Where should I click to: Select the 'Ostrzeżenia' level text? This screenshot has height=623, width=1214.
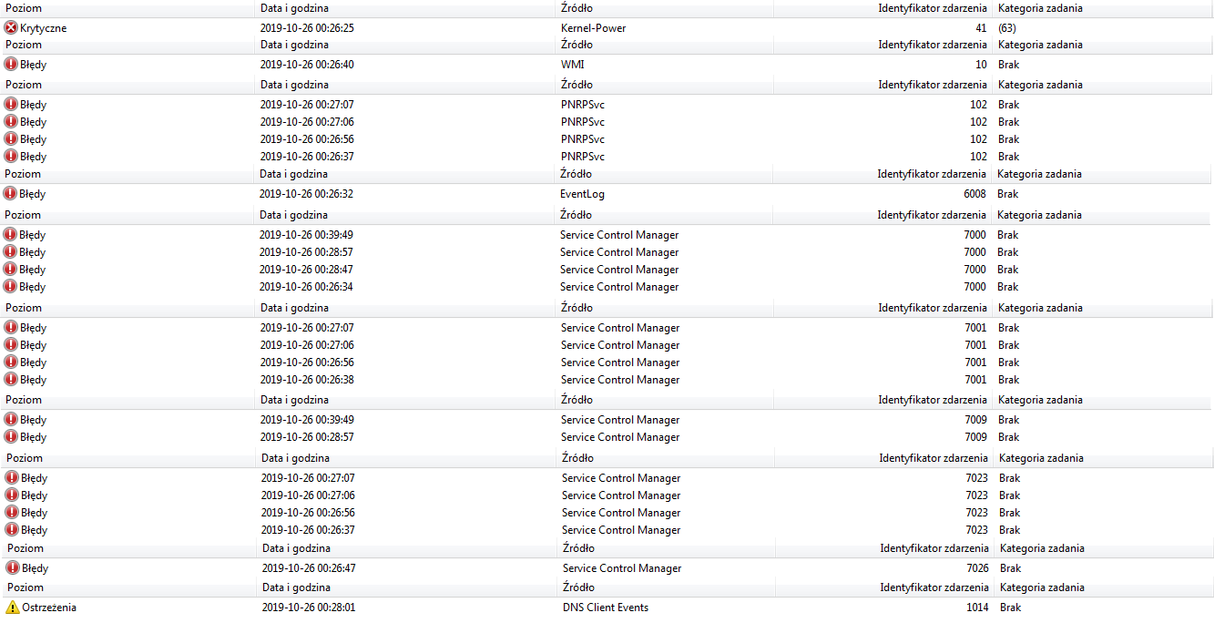pos(49,608)
